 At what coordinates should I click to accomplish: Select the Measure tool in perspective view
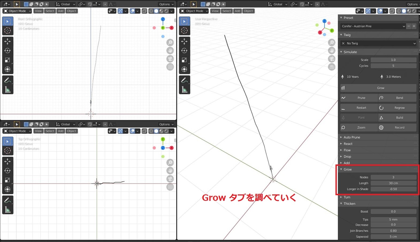pyautogui.click(x=184, y=89)
